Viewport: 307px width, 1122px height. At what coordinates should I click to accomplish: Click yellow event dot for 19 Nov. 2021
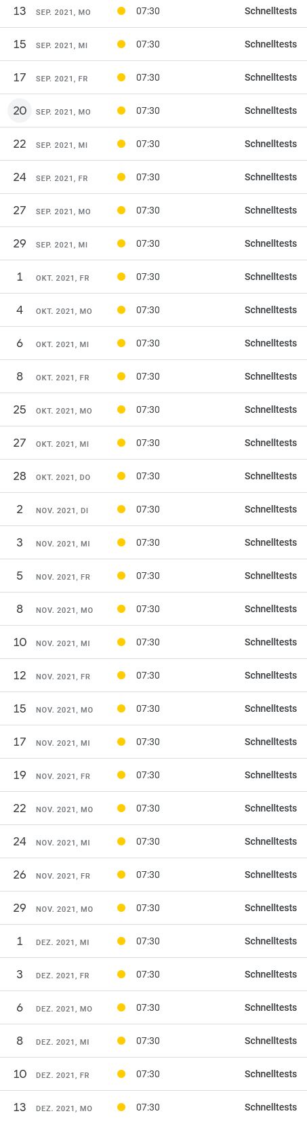(x=121, y=775)
